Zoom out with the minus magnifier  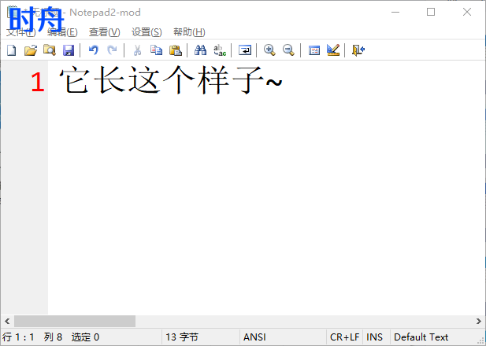coord(288,50)
